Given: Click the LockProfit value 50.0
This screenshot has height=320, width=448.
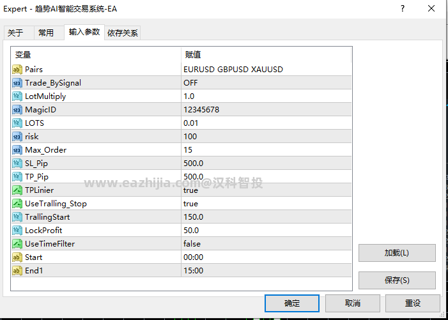Looking at the screenshot, I should [266, 231].
